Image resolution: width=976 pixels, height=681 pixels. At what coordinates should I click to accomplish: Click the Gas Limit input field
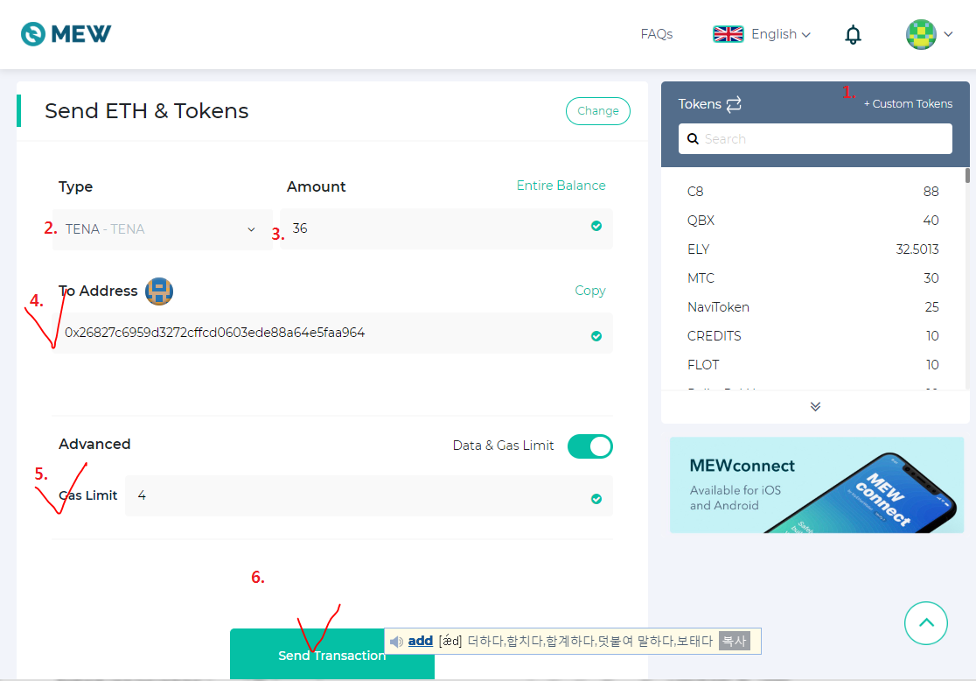tap(369, 496)
